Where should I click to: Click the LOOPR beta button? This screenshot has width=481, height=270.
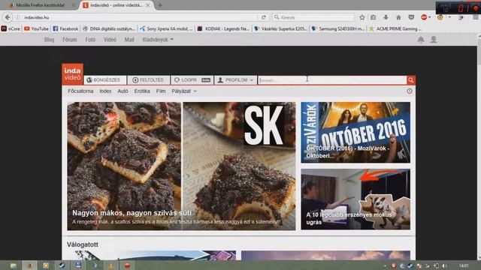(x=192, y=80)
